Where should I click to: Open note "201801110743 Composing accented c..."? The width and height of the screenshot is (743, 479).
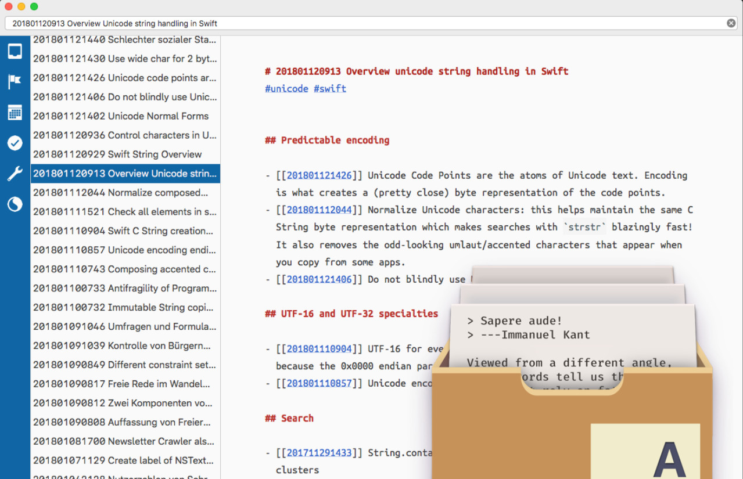[x=125, y=269]
